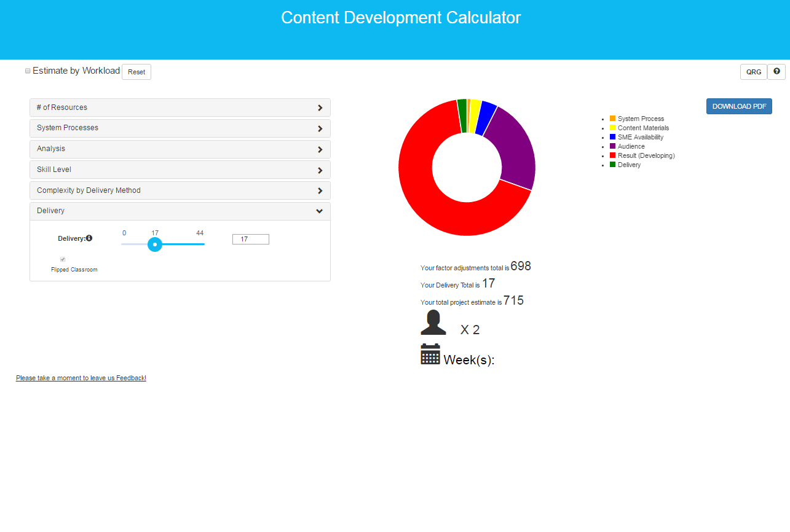Click the calendar weeks icon
The image size is (790, 532).
point(430,354)
